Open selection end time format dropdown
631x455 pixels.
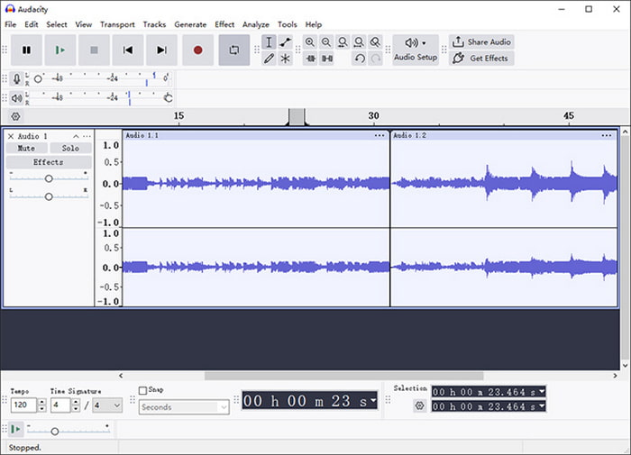pyautogui.click(x=542, y=406)
